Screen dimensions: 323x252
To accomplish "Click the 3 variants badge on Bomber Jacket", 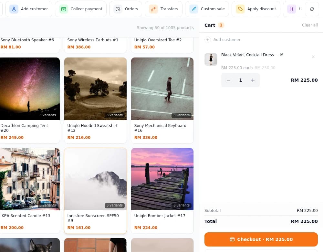I will pos(182,205).
